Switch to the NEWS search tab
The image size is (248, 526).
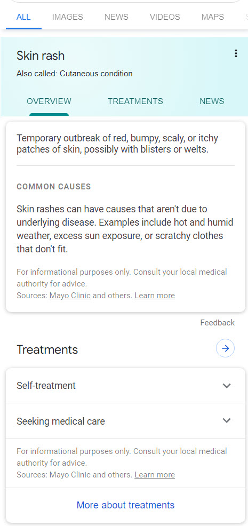coord(116,17)
